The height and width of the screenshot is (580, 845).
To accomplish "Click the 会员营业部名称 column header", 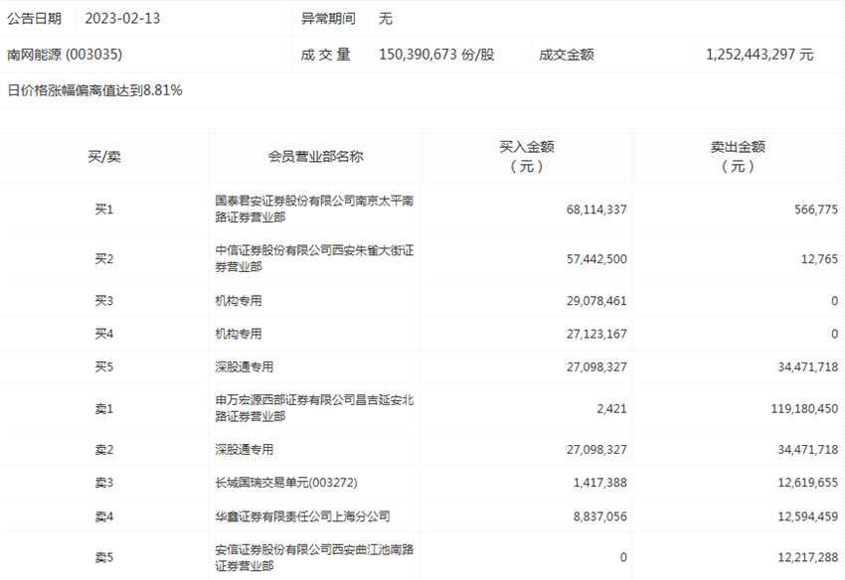I will [316, 157].
